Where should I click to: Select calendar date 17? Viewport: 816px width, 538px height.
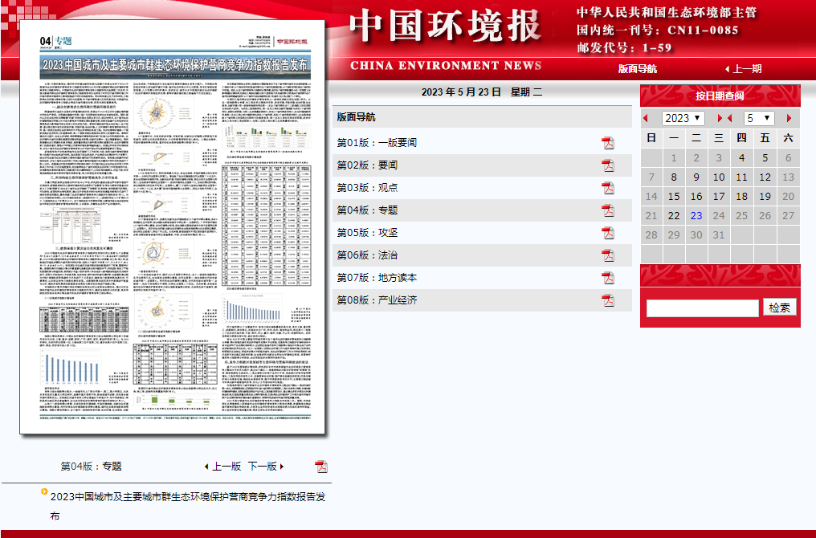pos(719,196)
